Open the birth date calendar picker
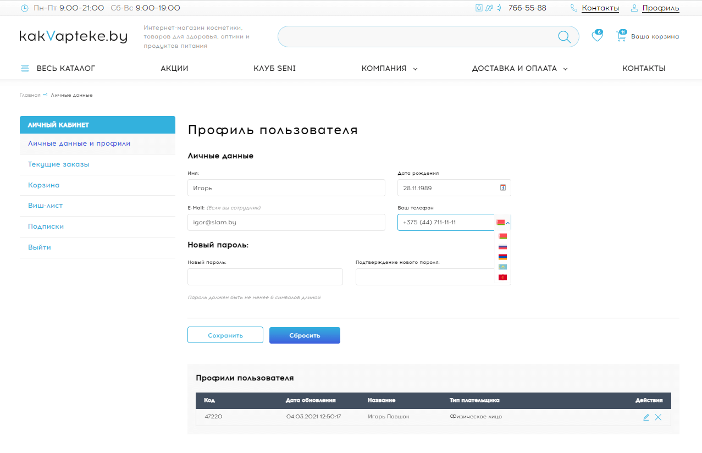This screenshot has height=453, width=702. 502,188
